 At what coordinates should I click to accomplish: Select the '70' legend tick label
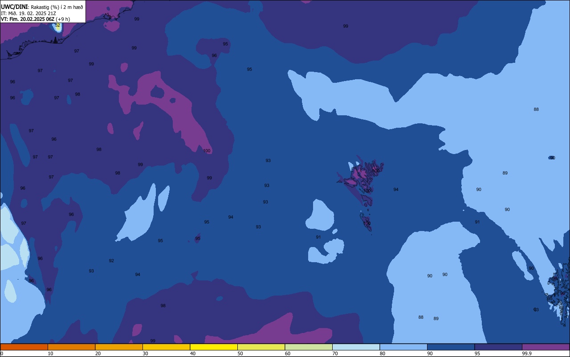335,353
